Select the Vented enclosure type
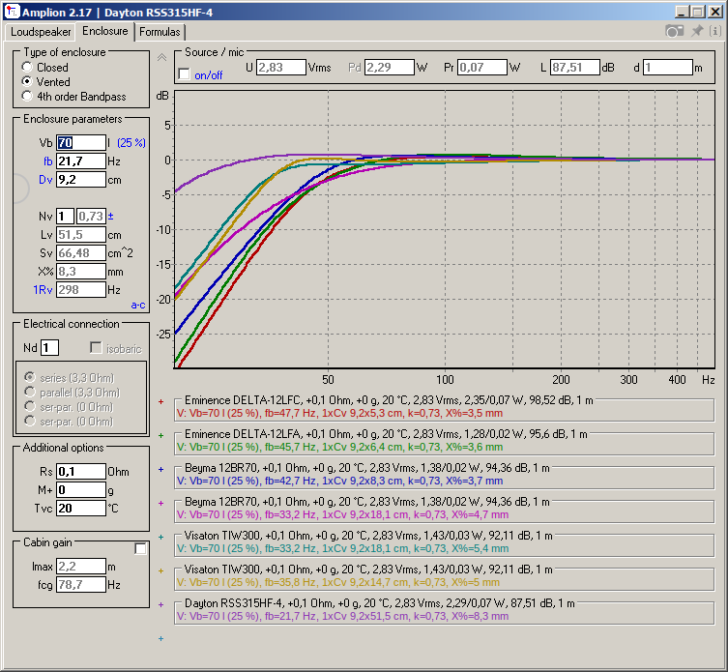 point(27,81)
